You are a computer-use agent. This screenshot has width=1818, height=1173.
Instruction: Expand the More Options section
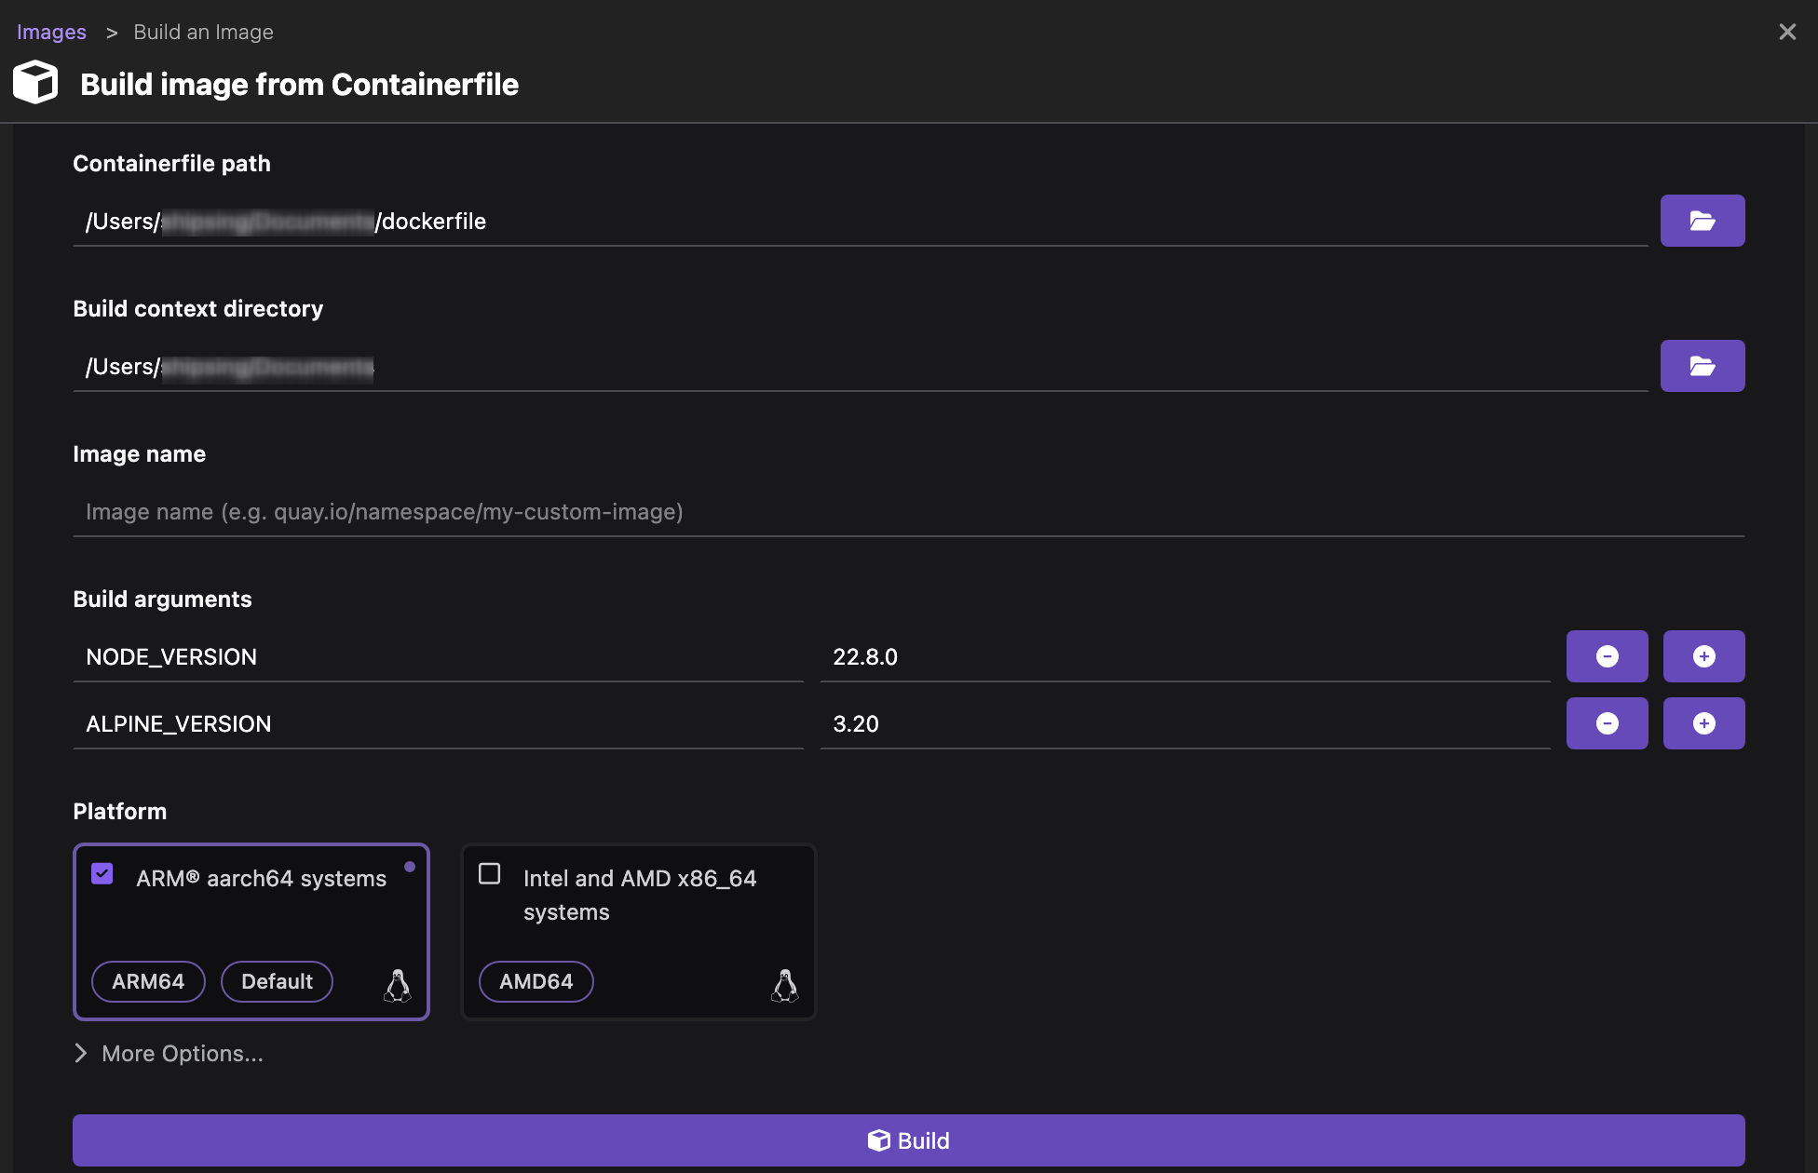point(169,1053)
